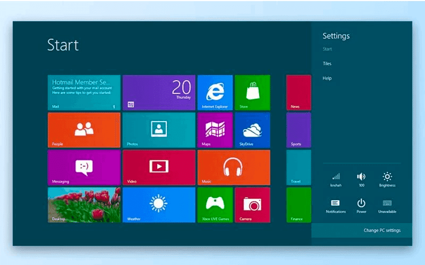Open the Music tile
Image resolution: width=425 pixels, height=265 pixels.
[x=234, y=167]
